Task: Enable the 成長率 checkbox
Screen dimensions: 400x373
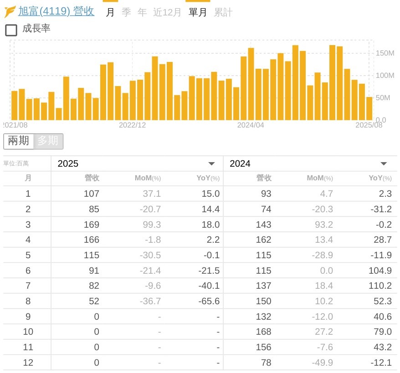Action: click(11, 31)
